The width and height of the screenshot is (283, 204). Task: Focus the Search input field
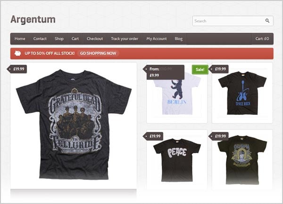tap(229, 21)
